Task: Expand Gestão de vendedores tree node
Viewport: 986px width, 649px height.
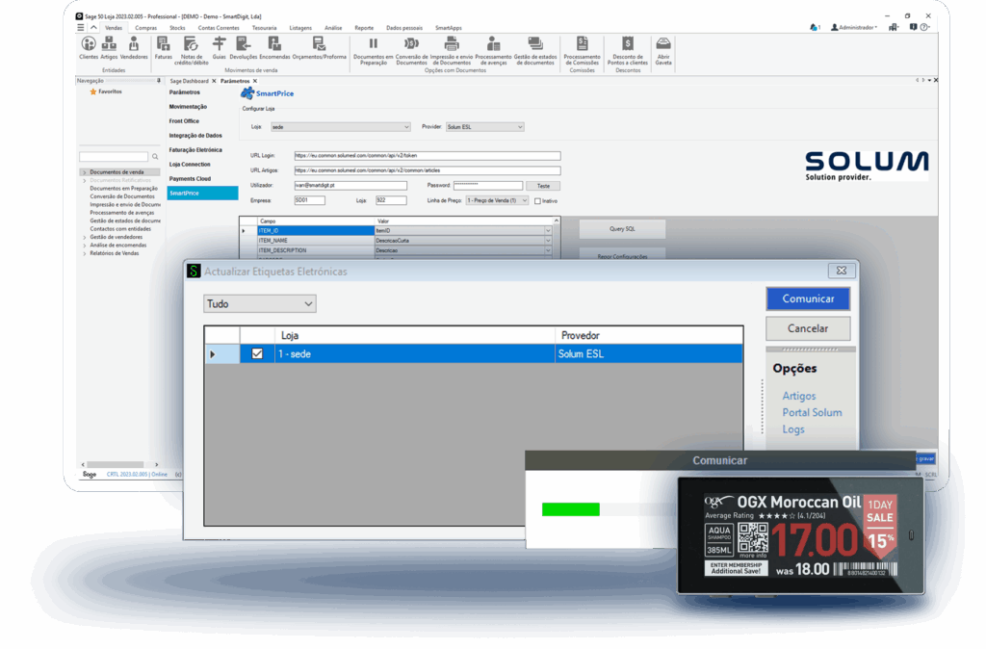Action: click(85, 238)
